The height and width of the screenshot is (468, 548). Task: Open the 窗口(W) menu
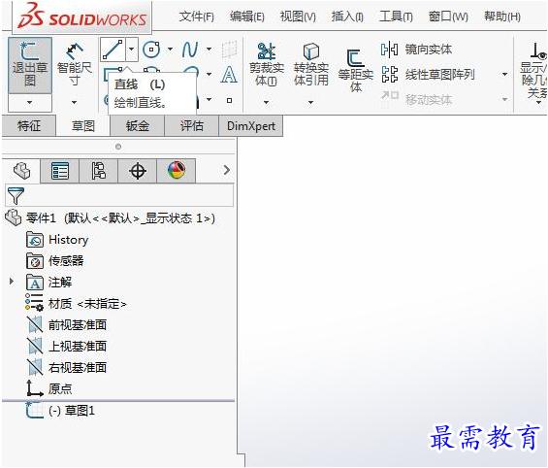tap(448, 17)
